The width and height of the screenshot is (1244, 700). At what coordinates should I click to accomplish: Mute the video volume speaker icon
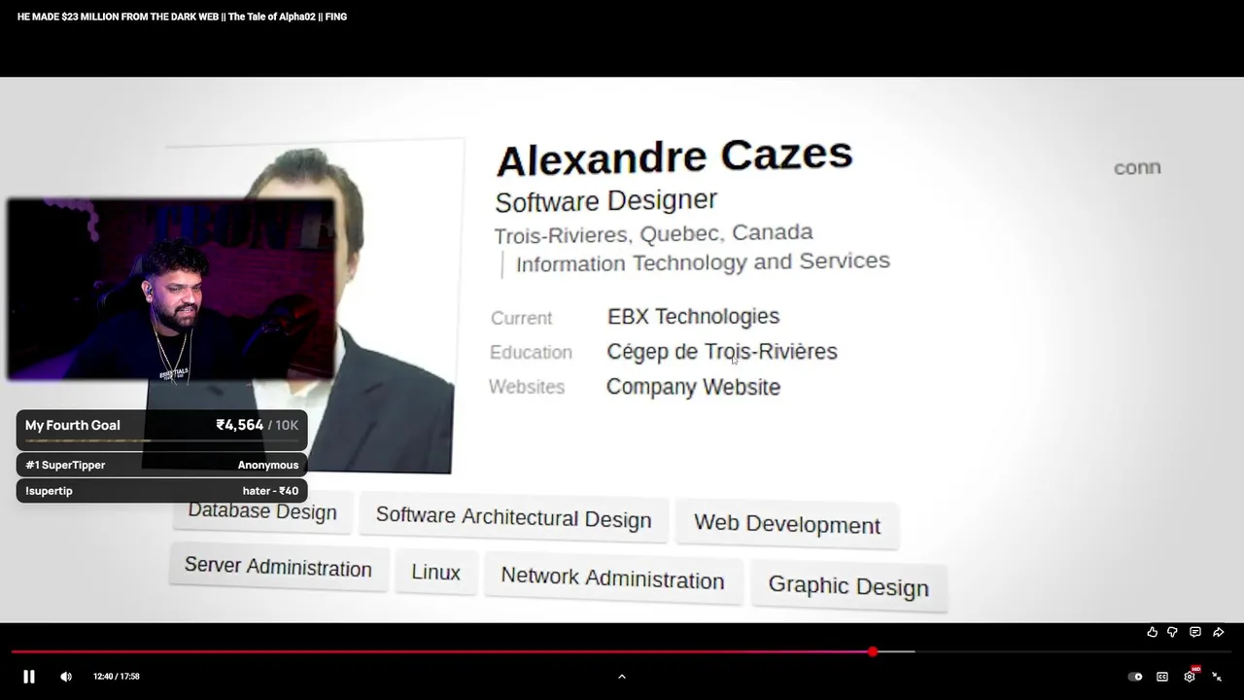66,677
